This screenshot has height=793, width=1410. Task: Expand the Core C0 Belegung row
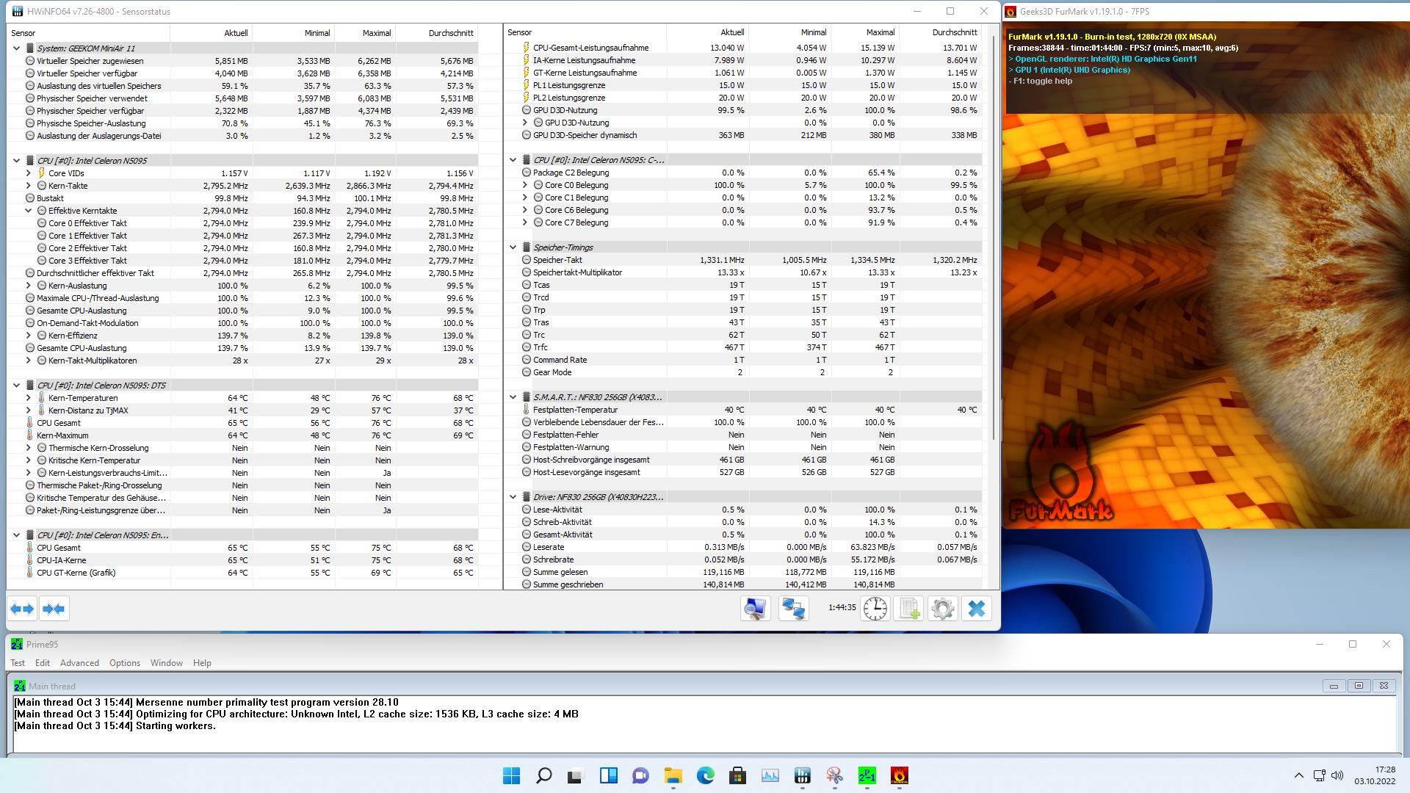pos(525,185)
